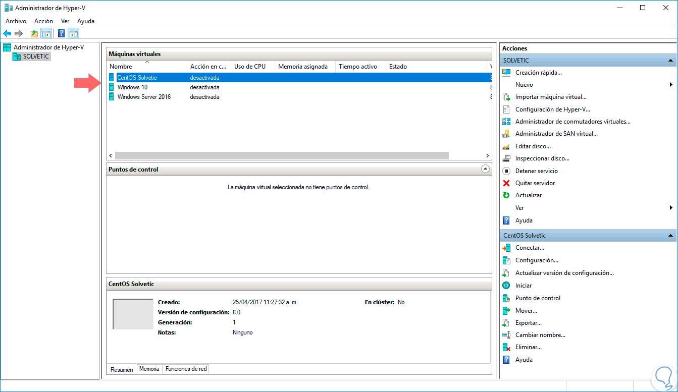Click the horizontal scrollbar left arrow

pos(111,156)
